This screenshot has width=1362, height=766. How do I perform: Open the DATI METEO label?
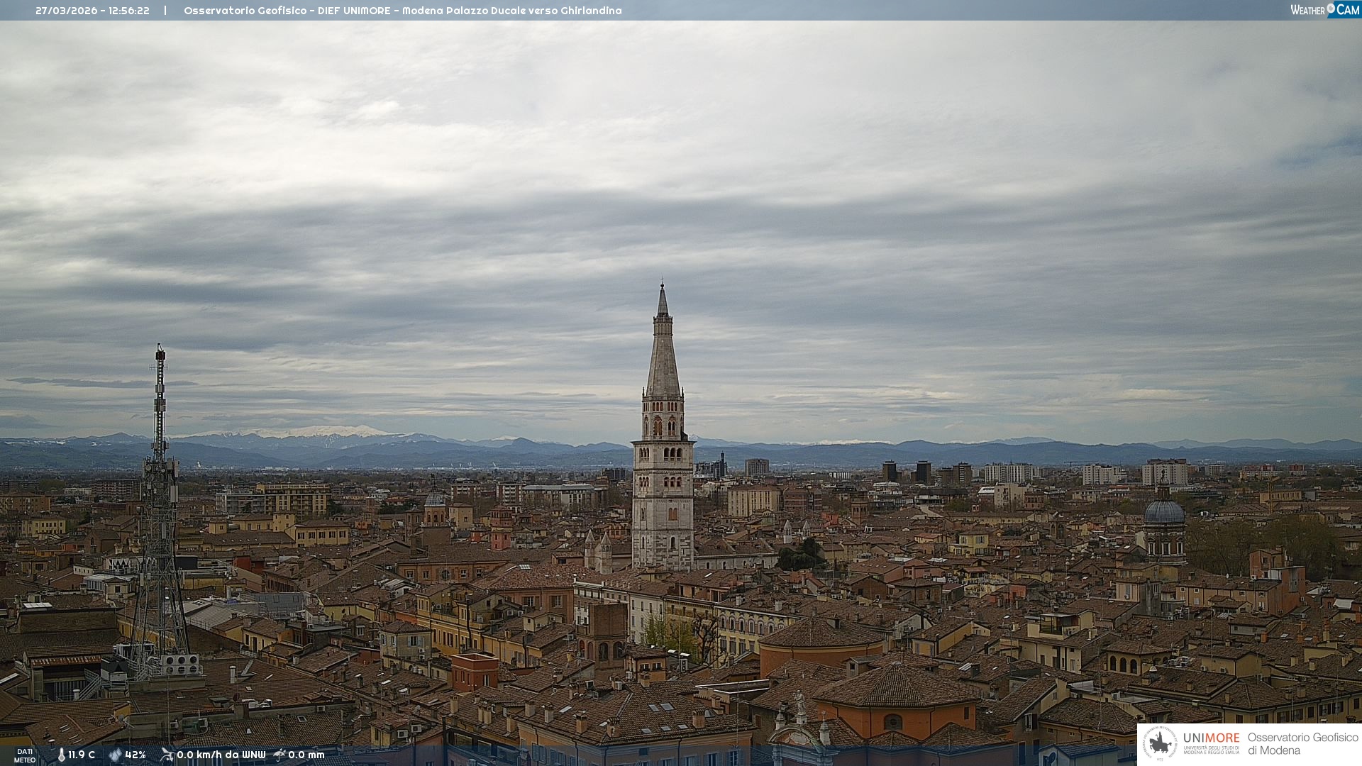pyautogui.click(x=25, y=755)
